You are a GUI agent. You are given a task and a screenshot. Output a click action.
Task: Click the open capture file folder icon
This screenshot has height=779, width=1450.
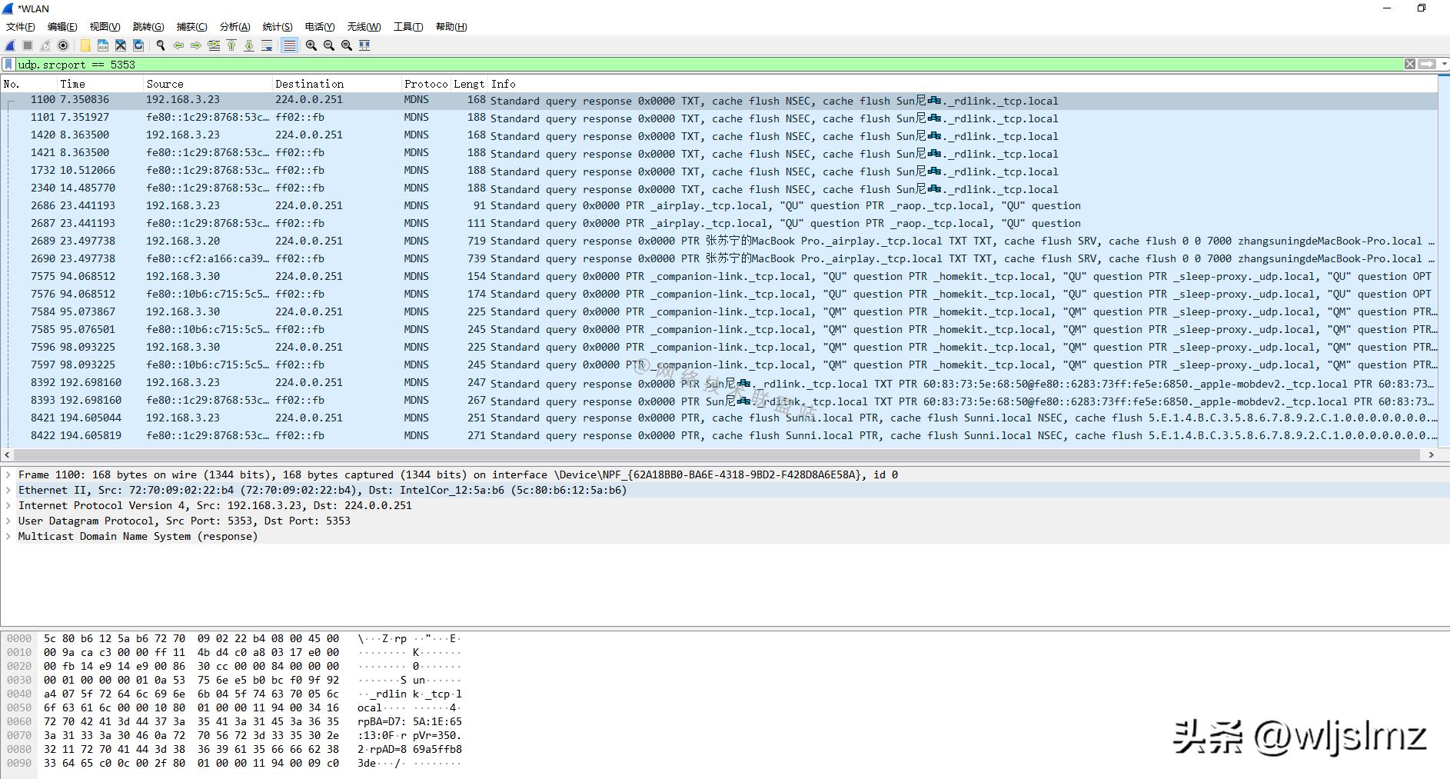coord(85,45)
